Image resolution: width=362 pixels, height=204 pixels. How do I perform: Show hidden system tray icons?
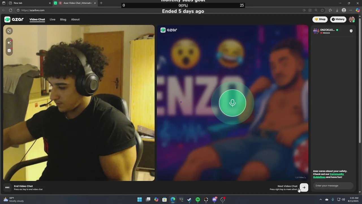click(x=320, y=199)
